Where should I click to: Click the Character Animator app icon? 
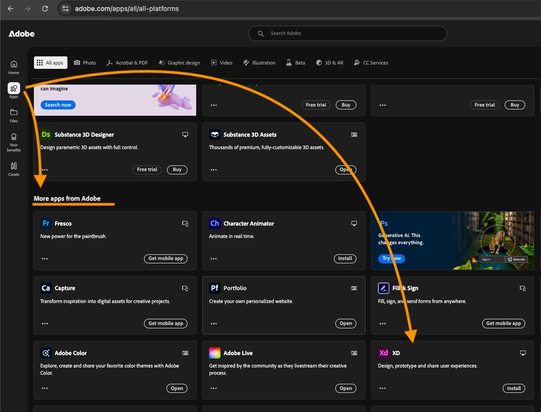[x=215, y=223]
